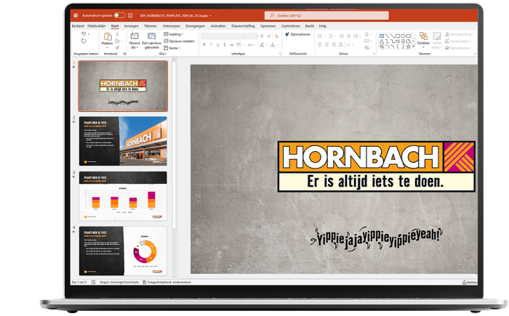Image resolution: width=509 pixels, height=316 pixels.
Task: Click Opnieuw instellen reset button
Action: point(179,41)
